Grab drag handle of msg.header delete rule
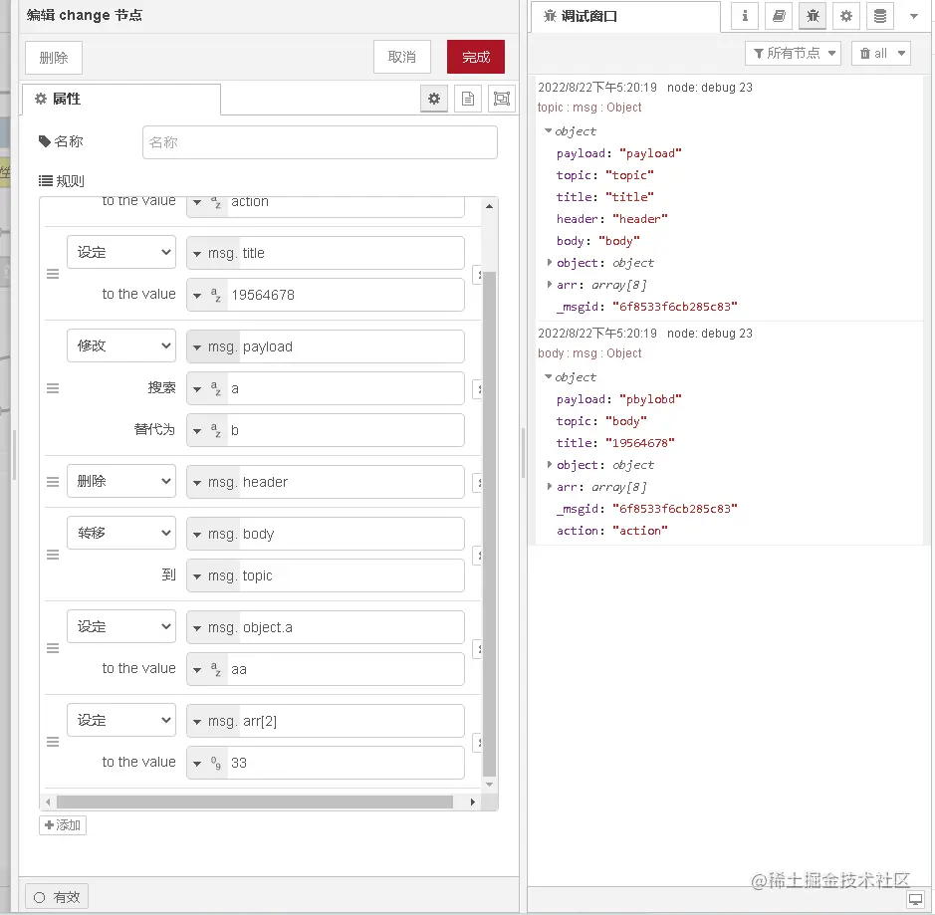Viewport: 935px width, 915px height. coord(53,482)
